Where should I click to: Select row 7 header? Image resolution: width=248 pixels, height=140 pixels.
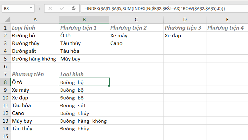[5, 74]
